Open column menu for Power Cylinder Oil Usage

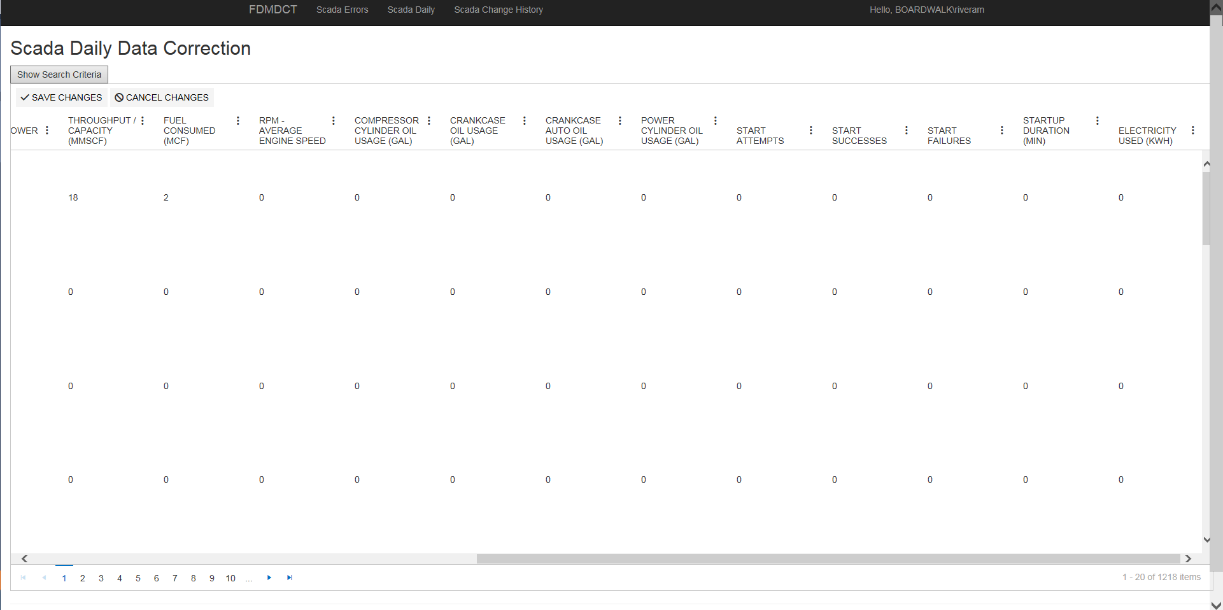click(x=716, y=120)
